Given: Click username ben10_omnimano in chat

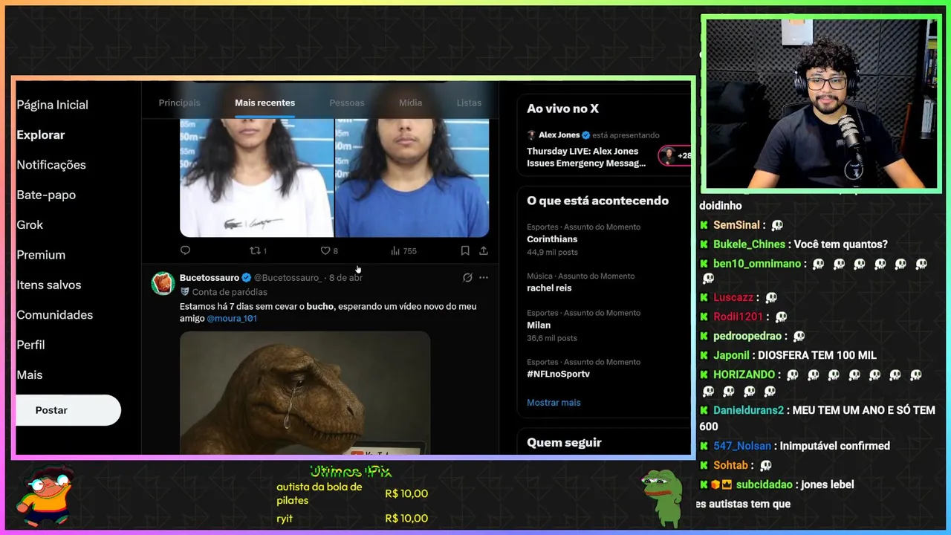Looking at the screenshot, I should (757, 264).
